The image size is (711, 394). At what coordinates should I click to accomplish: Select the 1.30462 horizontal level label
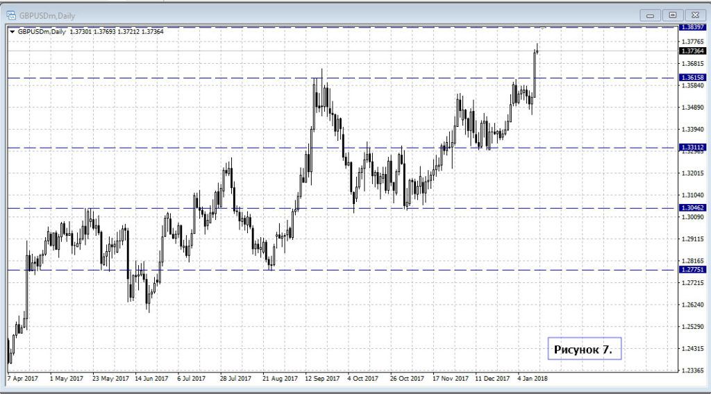pos(693,208)
